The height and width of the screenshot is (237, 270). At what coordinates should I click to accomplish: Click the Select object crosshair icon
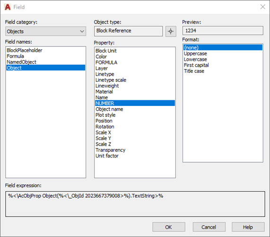tap(171, 31)
